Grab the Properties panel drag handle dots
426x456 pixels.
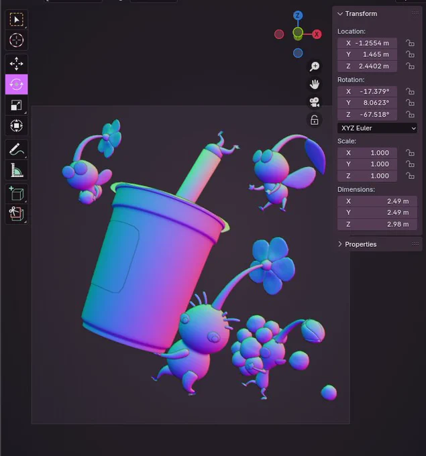coord(415,244)
